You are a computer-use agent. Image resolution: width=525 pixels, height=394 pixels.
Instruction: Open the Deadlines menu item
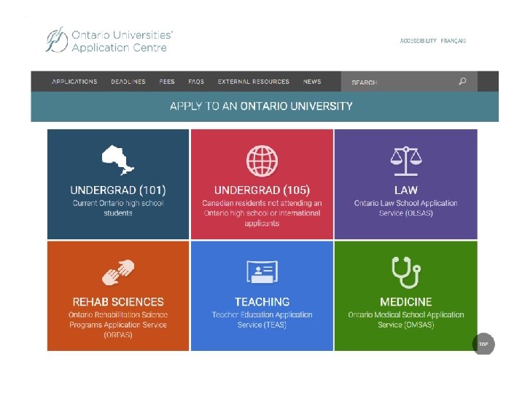tap(128, 82)
